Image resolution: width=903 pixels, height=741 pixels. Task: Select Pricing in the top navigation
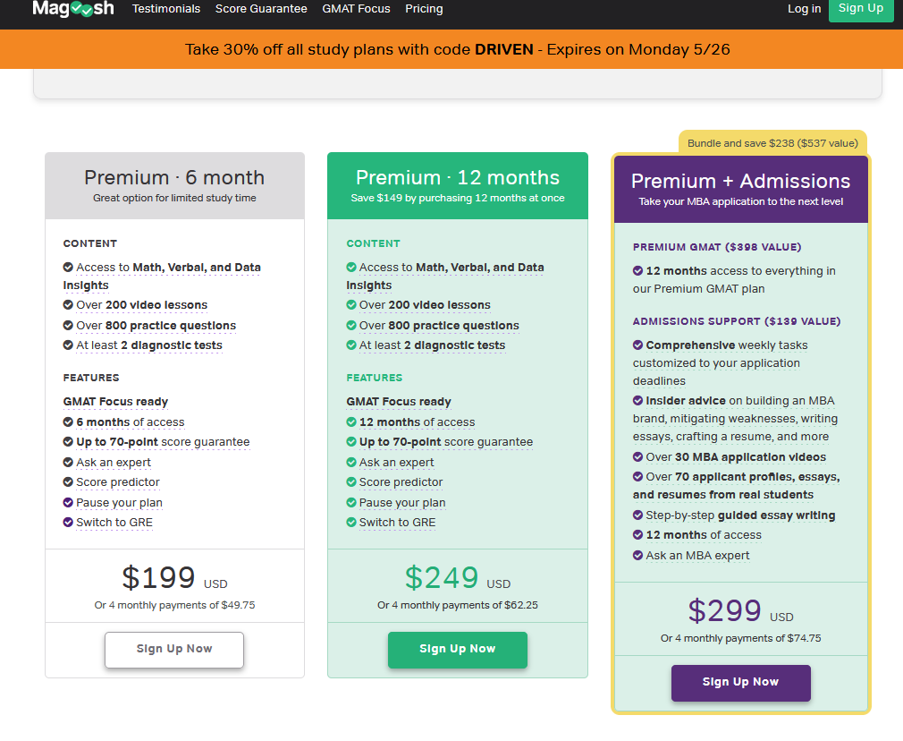(x=424, y=9)
